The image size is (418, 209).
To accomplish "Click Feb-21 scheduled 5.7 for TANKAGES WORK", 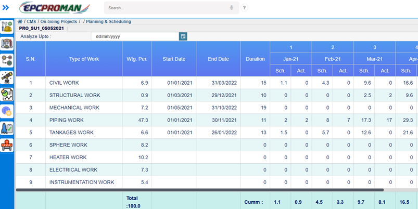I will [325, 133].
